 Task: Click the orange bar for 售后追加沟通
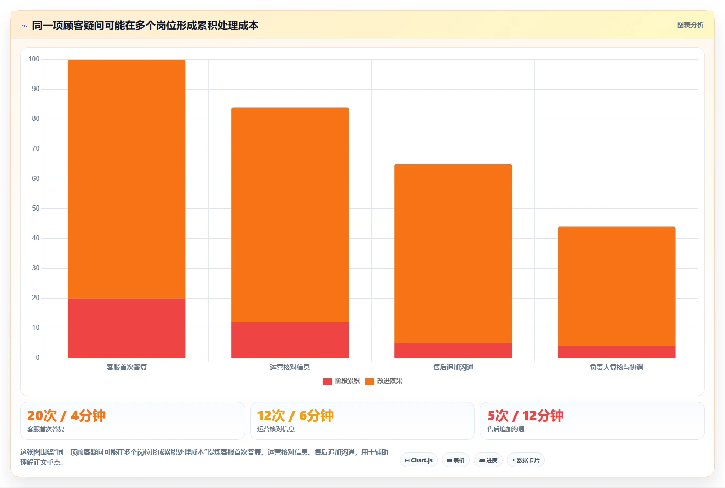click(x=453, y=254)
